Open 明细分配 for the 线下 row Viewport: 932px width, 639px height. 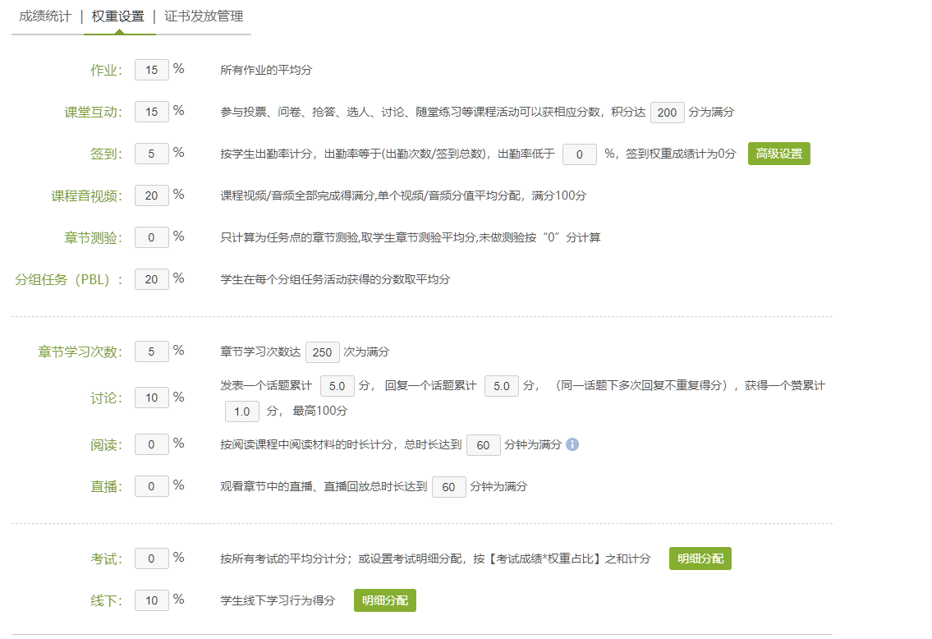point(384,600)
